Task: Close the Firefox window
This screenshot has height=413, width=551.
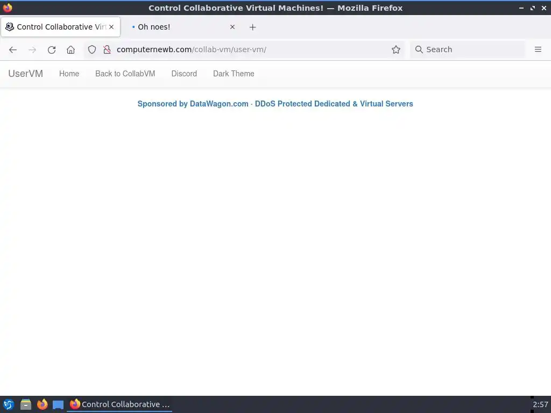Action: click(x=543, y=8)
